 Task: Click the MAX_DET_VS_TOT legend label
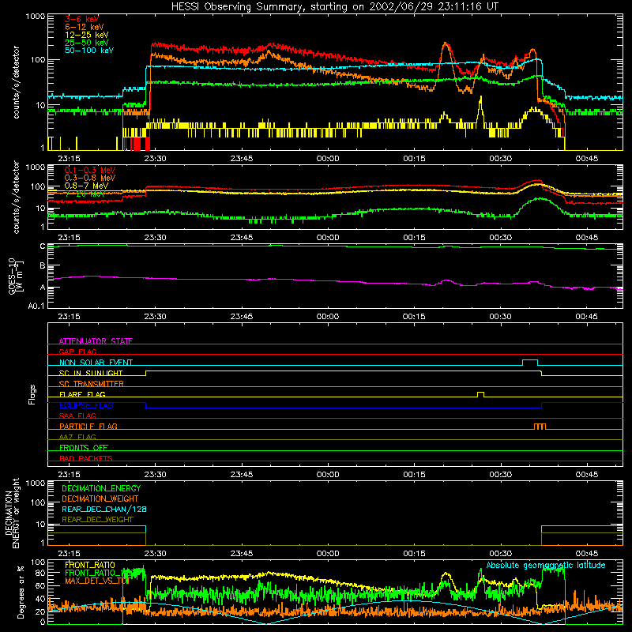pos(97,581)
